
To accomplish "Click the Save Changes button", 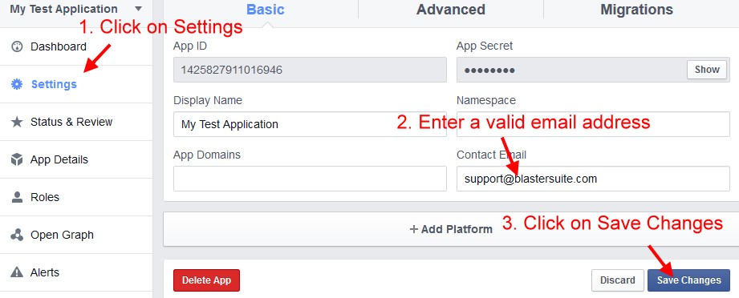I will coord(688,280).
